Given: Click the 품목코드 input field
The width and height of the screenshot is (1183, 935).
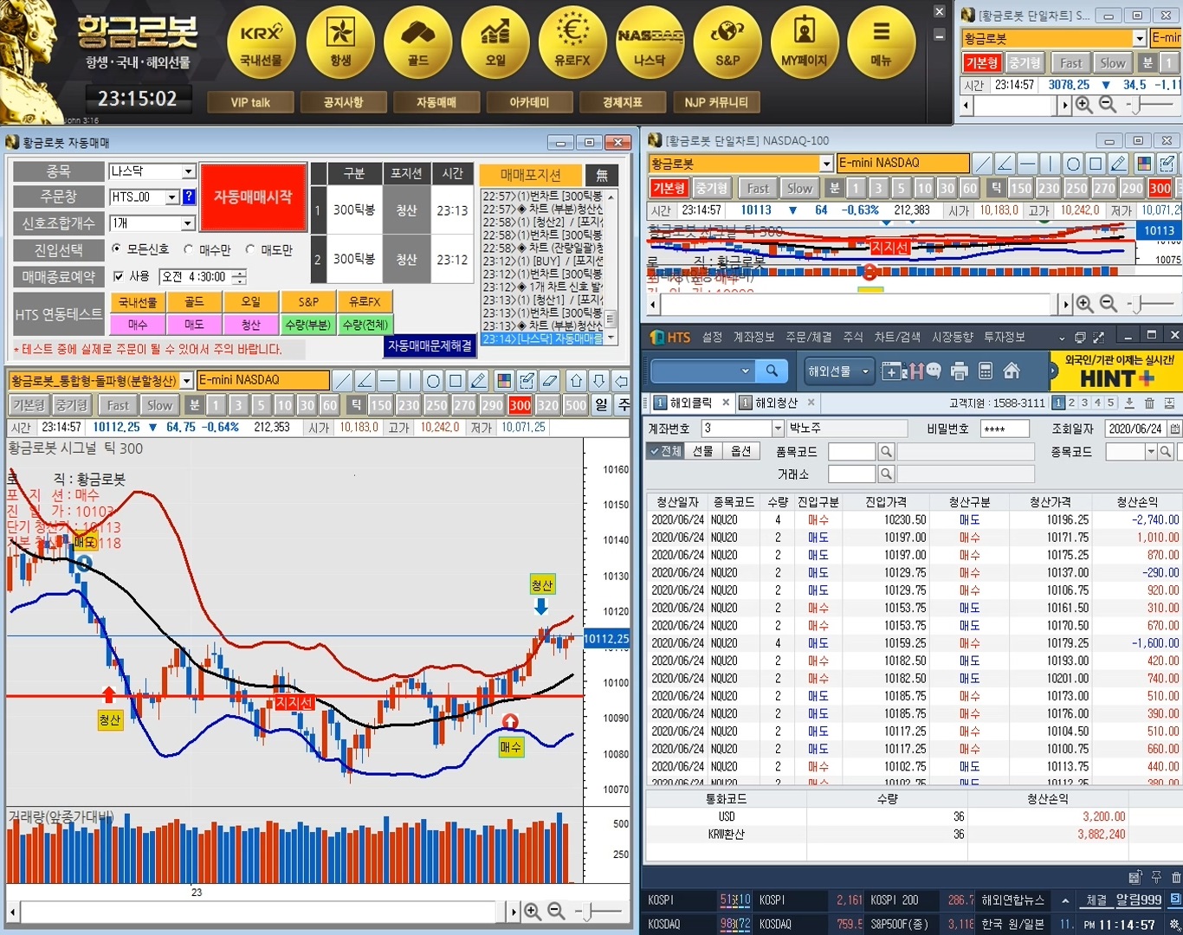Looking at the screenshot, I should [852, 452].
